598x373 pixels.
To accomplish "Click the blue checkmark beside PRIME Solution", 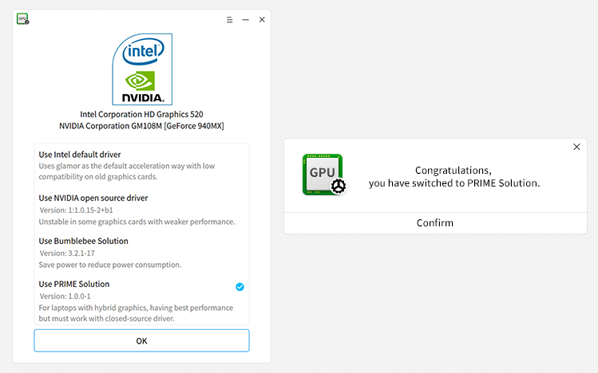I will click(x=240, y=287).
